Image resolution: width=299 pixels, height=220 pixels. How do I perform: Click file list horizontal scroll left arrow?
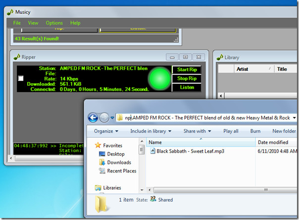coord(149,190)
